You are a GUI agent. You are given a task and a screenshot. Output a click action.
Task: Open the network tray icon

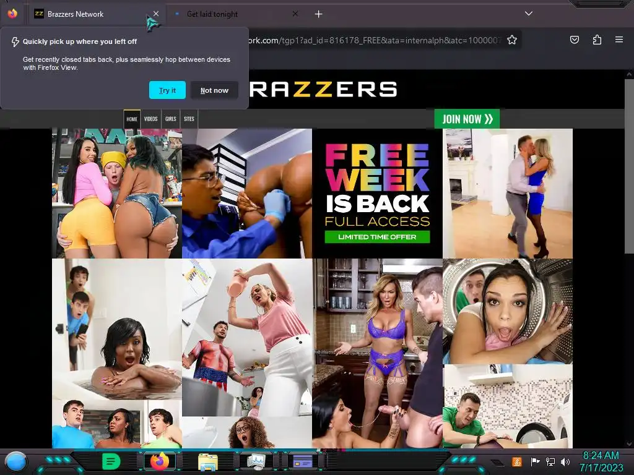[x=550, y=461]
